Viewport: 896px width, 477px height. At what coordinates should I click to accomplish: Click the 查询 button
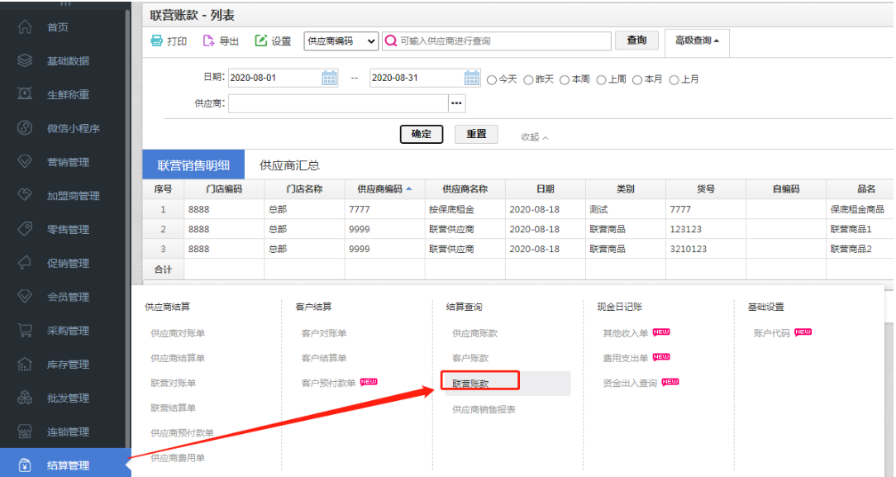click(636, 40)
